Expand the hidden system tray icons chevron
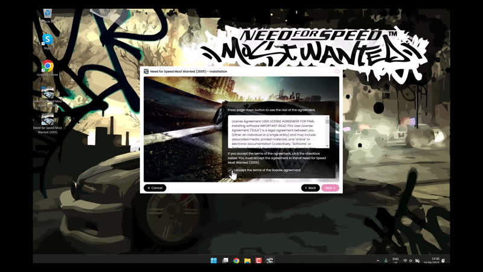The image size is (483, 272). [378, 261]
